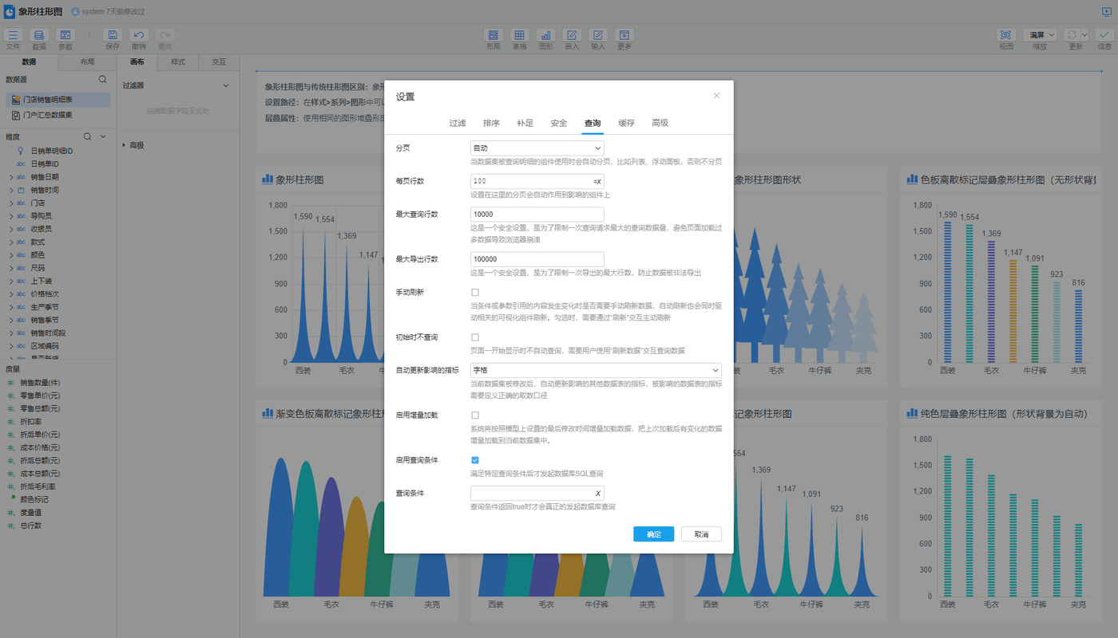
Task: Click the 保存 save icon in toolbar
Action: tap(113, 35)
